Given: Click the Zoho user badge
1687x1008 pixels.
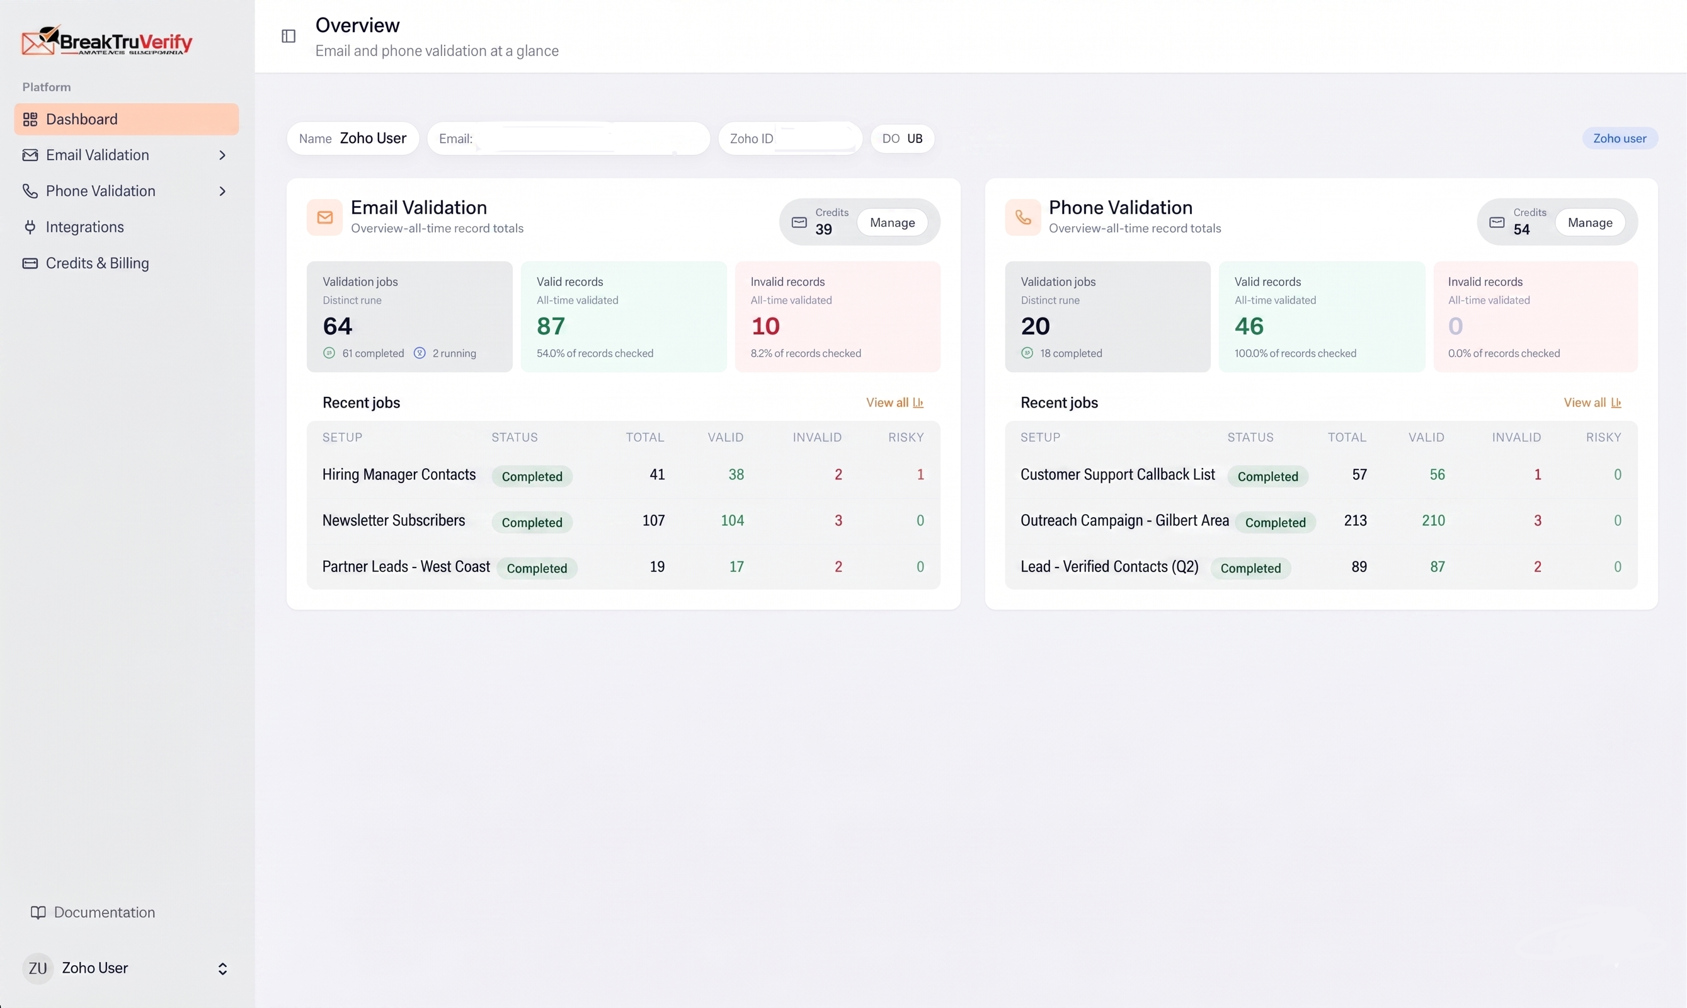Looking at the screenshot, I should point(1620,139).
